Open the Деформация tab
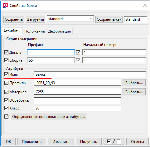The image size is (150, 147). click(x=60, y=31)
